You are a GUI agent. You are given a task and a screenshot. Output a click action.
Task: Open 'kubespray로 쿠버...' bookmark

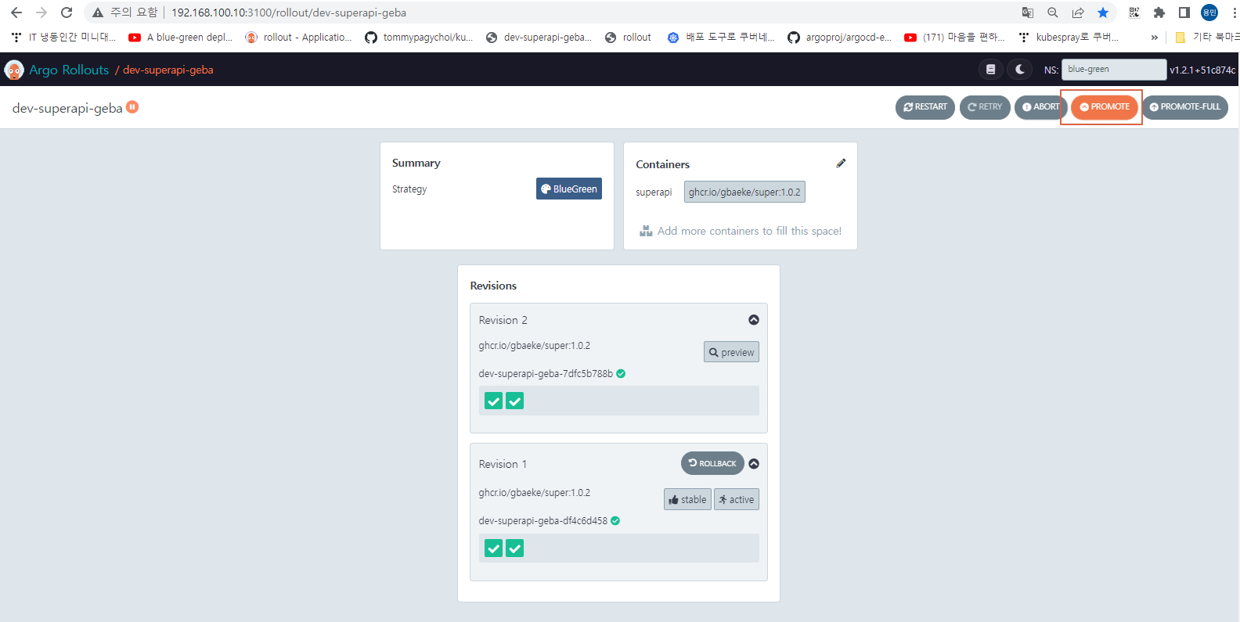[x=1069, y=37]
